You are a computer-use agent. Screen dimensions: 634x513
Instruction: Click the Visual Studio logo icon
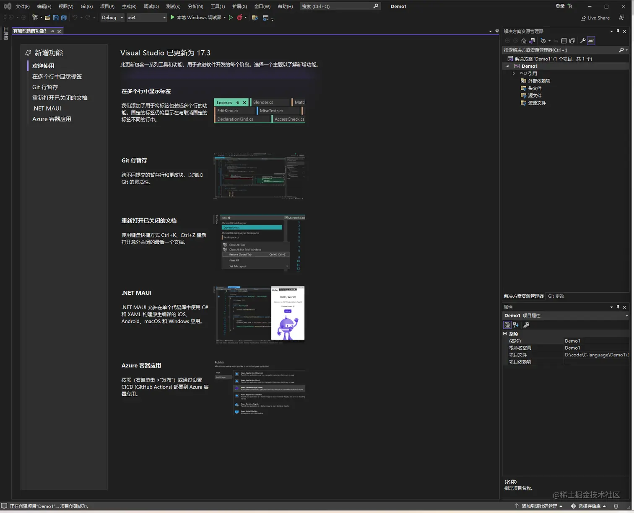coord(8,6)
